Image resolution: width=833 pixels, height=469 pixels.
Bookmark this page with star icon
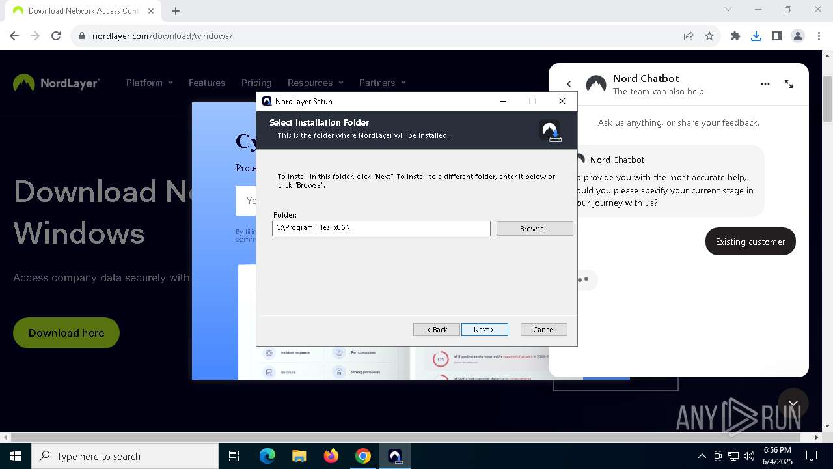(709, 36)
